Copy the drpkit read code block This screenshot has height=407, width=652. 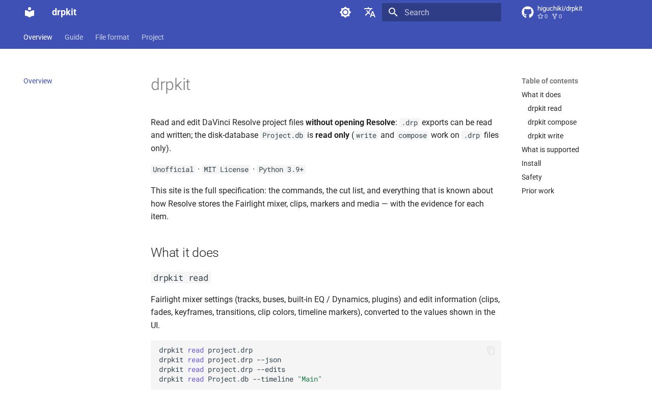(x=491, y=351)
